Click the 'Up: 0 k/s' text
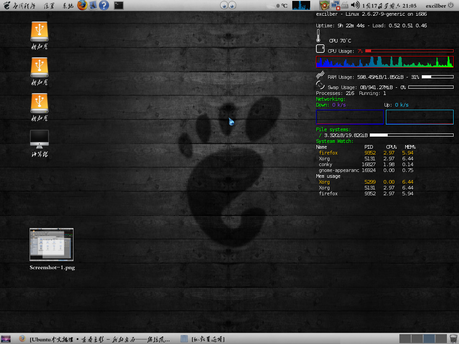This screenshot has height=344, width=459. 396,105
